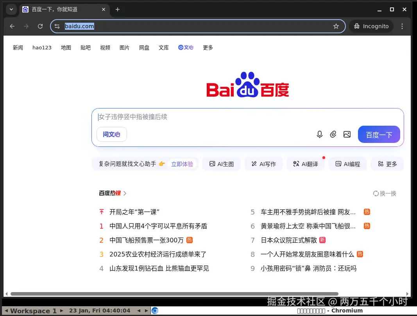Click the paperclip file attachment icon
417x316 pixels.
pos(333,134)
